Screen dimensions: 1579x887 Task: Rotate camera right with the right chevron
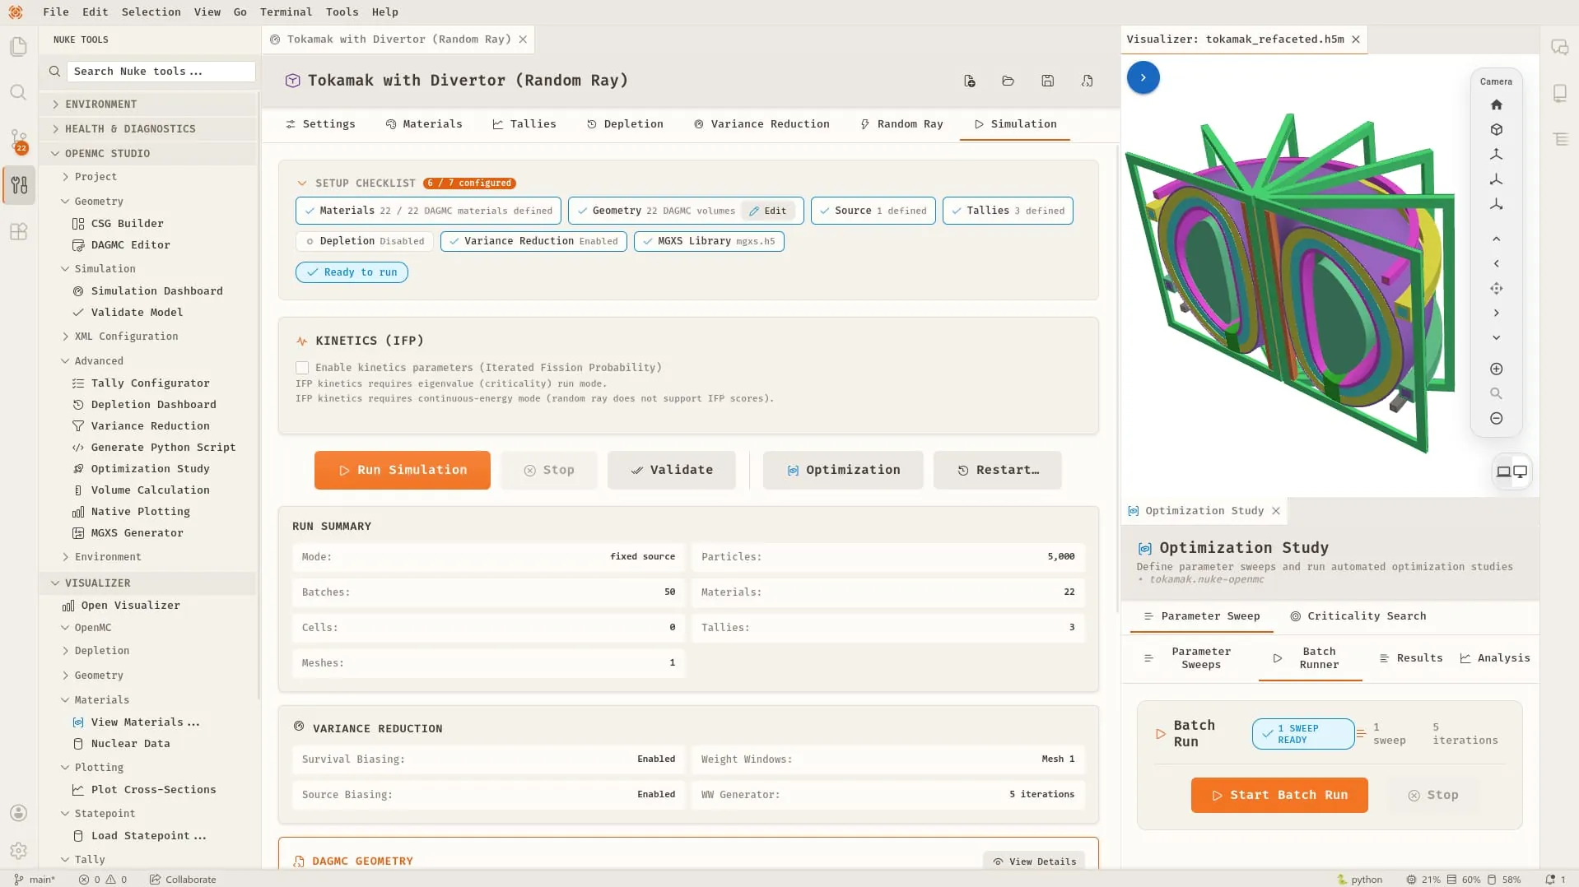[1496, 313]
